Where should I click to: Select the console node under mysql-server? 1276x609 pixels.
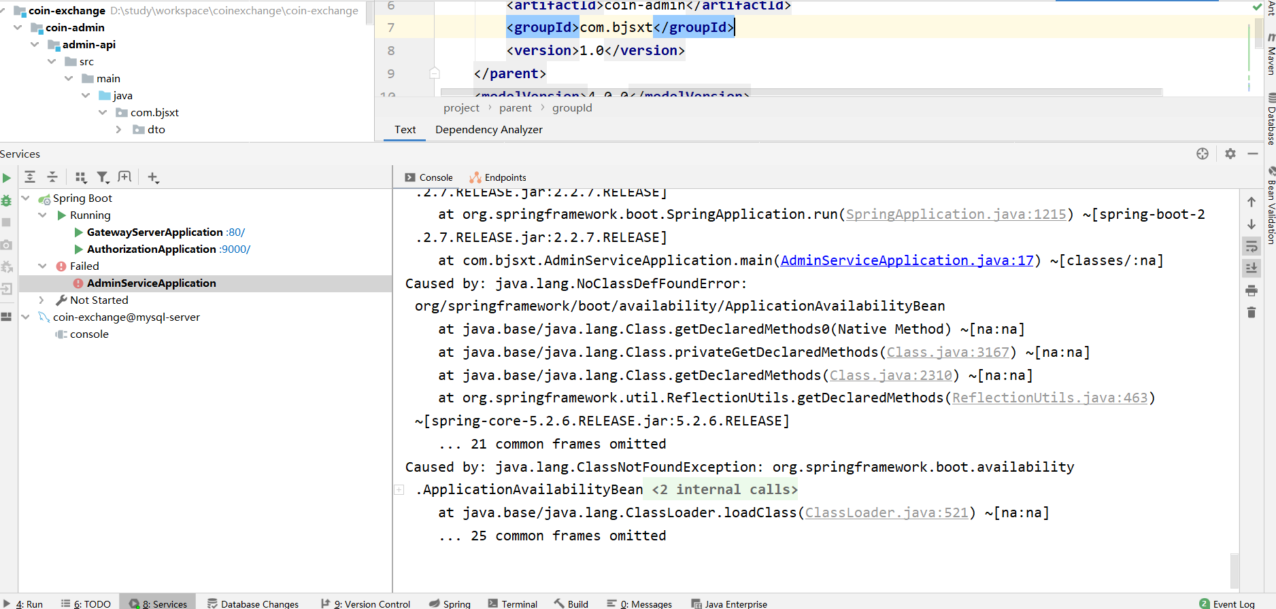[x=89, y=334]
